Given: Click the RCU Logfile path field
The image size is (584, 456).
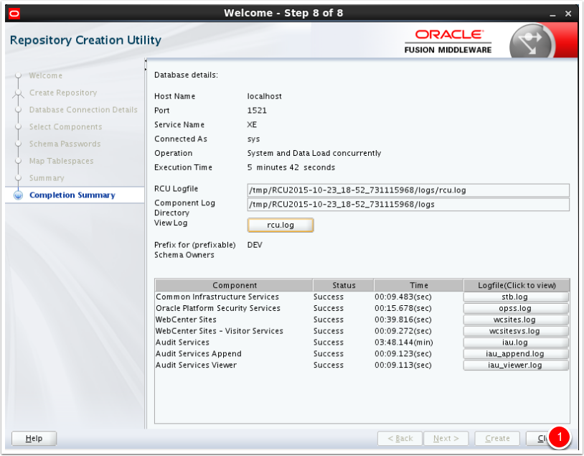Looking at the screenshot, I should [408, 190].
